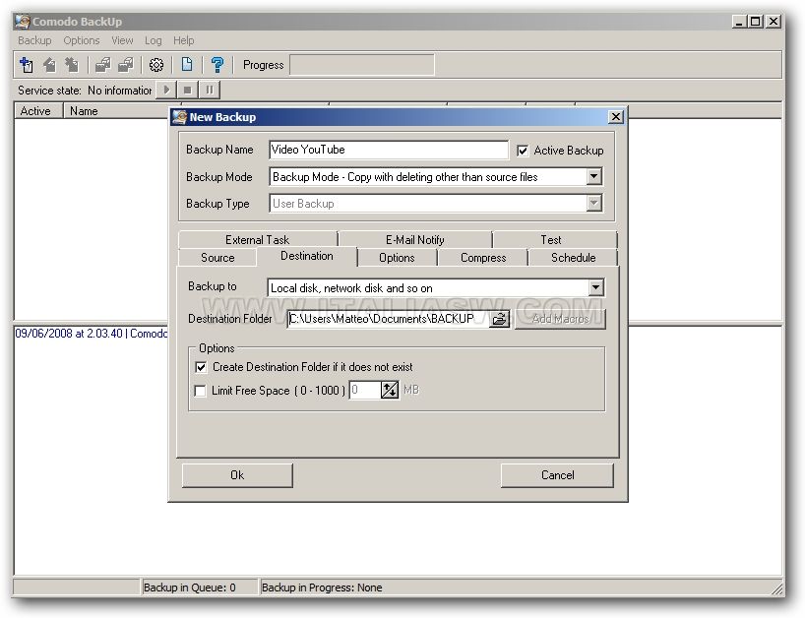Open the Backup Type dropdown arrow

594,204
